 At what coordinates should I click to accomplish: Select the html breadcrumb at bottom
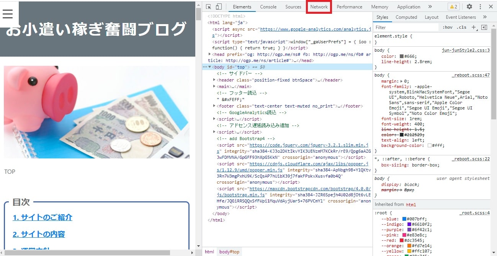point(209,252)
